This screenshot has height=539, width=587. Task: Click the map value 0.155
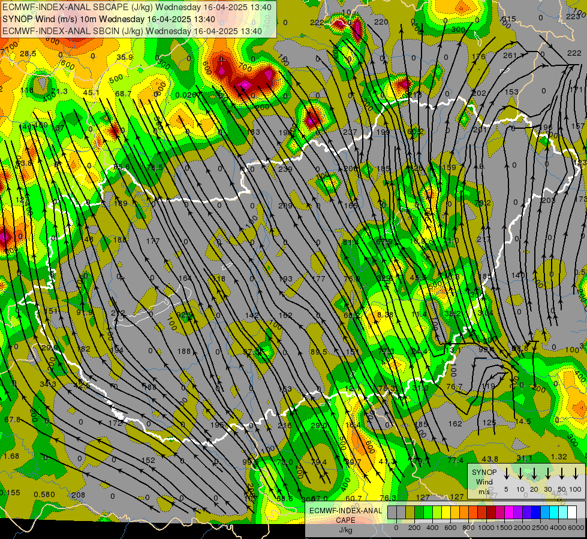10,493
